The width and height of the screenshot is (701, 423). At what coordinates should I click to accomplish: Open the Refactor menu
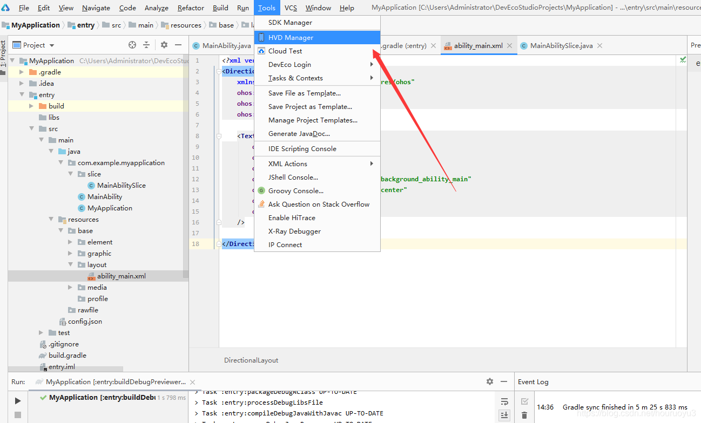coord(191,8)
